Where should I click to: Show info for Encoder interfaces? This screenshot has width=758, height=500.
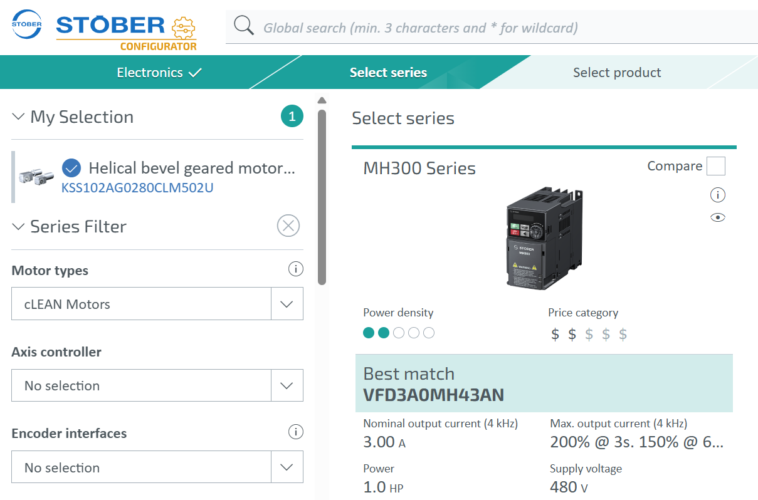click(295, 432)
